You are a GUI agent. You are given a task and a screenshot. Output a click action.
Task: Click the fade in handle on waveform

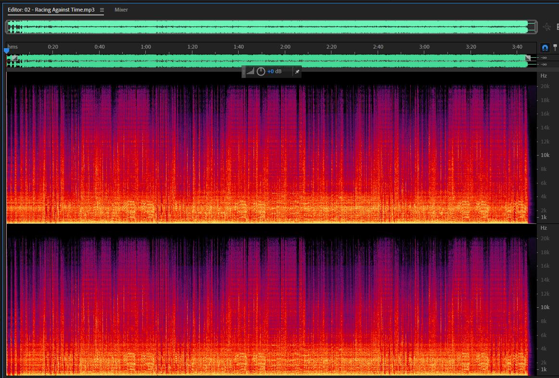[14, 58]
